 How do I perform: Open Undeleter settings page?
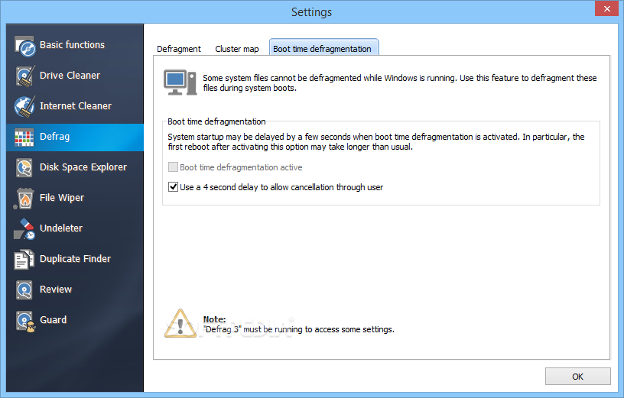click(x=75, y=228)
